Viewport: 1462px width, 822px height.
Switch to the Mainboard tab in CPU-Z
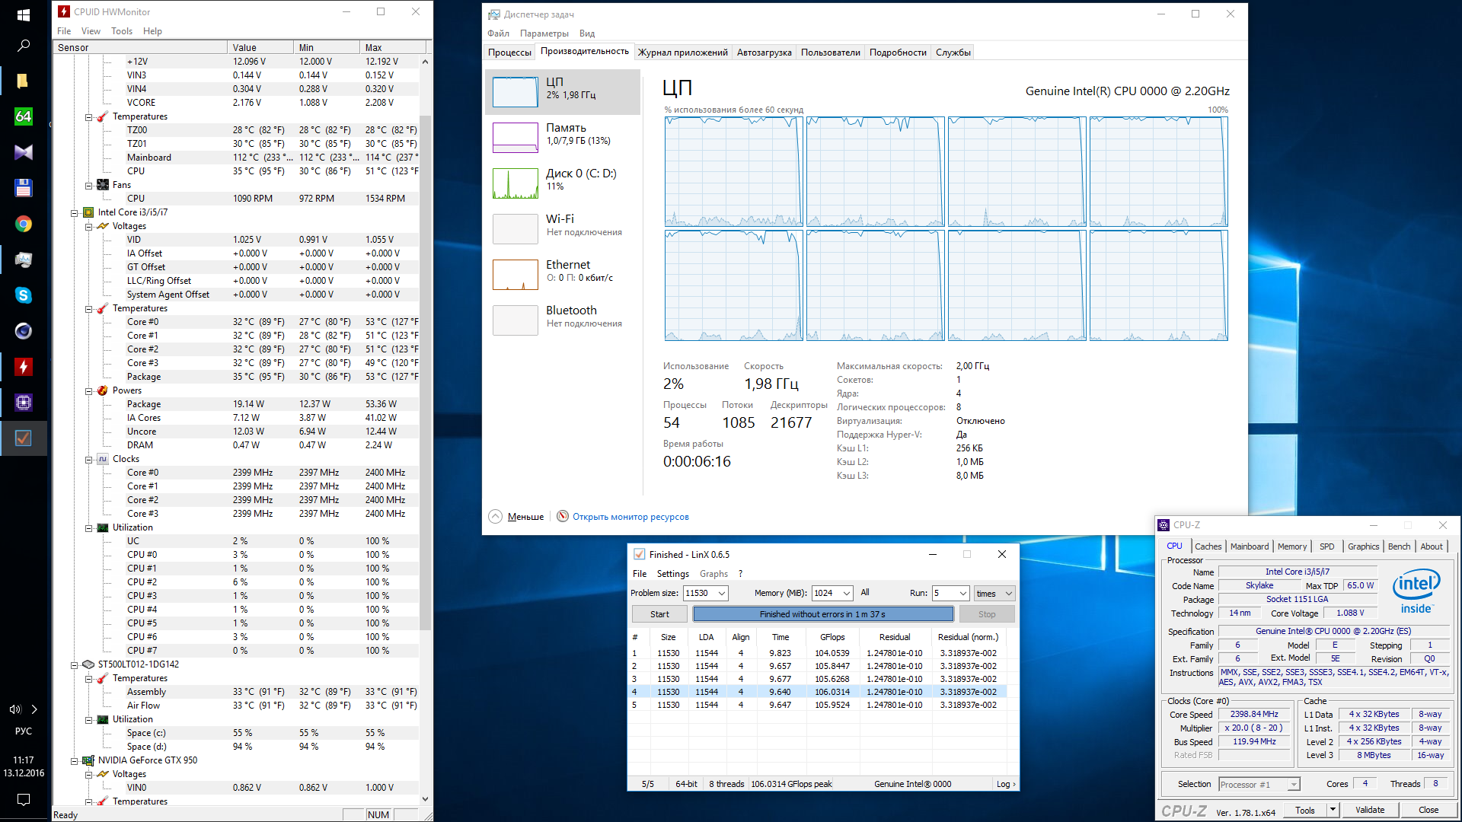1249,546
